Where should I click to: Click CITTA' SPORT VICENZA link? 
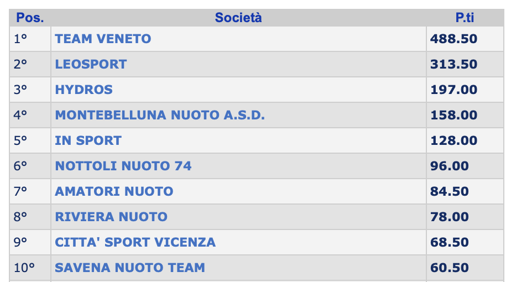(x=135, y=242)
